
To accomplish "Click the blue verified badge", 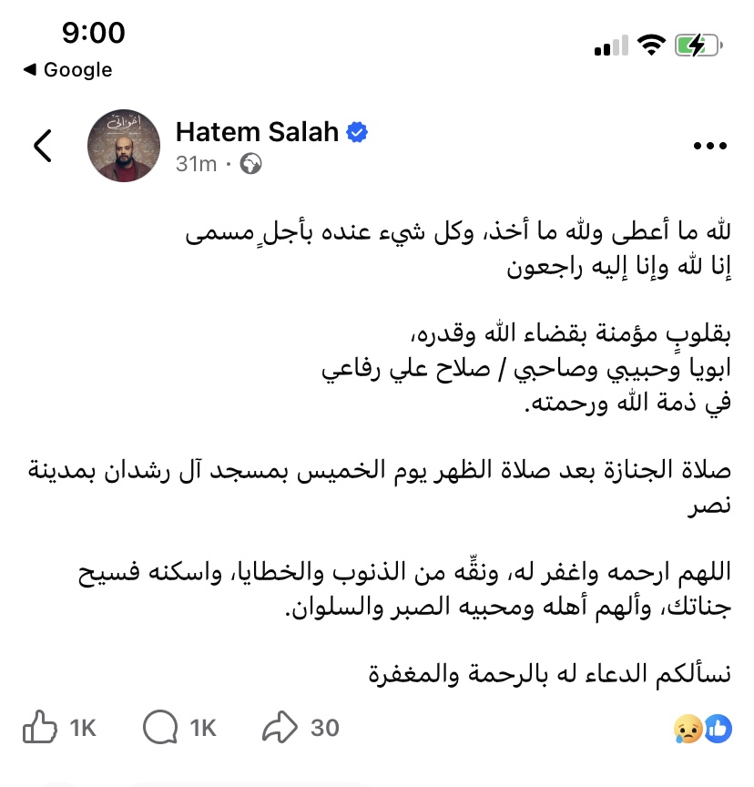I will click(357, 132).
